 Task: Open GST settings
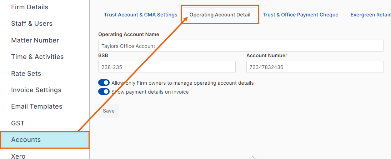(x=18, y=123)
